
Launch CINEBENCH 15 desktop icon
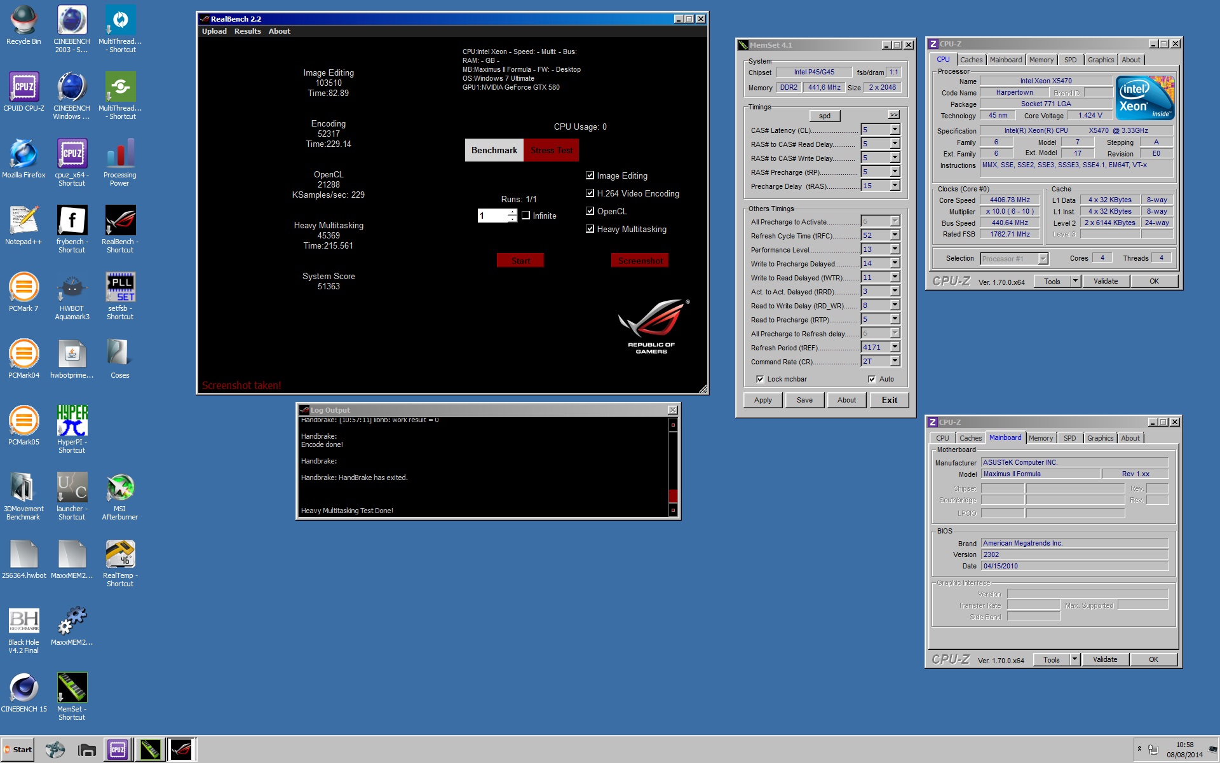[24, 693]
